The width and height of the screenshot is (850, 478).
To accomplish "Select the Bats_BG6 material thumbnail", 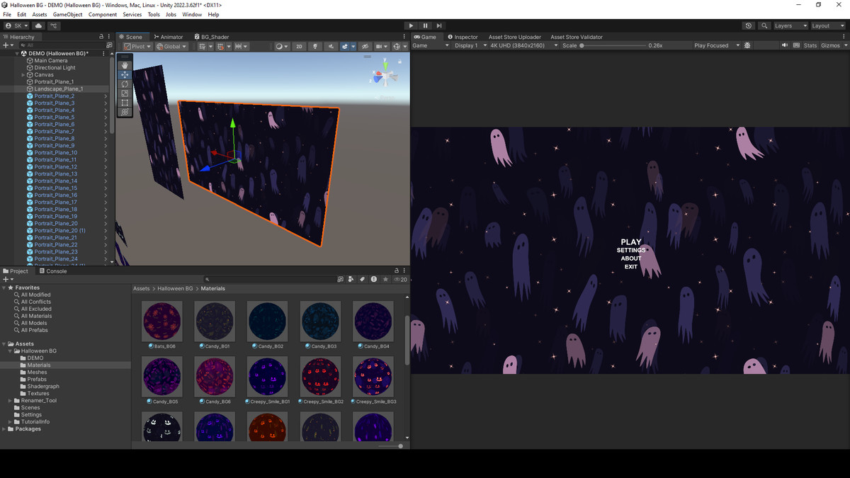I will pos(161,321).
